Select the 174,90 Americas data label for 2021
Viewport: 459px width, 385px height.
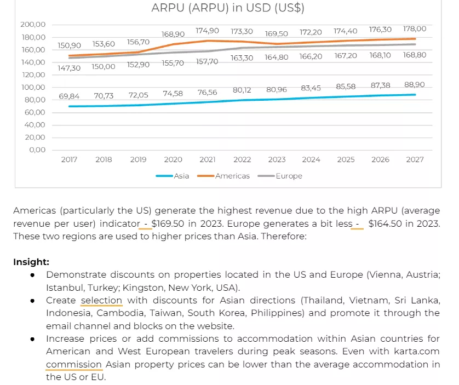click(x=207, y=31)
